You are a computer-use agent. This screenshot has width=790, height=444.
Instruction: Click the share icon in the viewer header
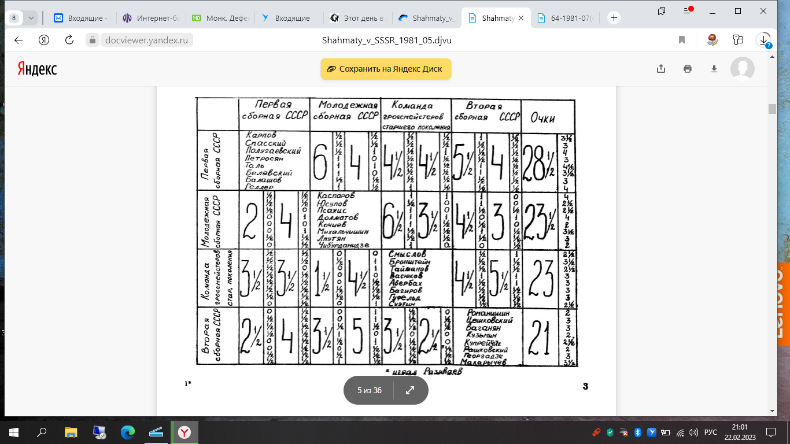[661, 69]
